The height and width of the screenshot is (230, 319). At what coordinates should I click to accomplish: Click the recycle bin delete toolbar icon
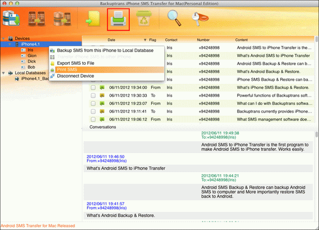[x=144, y=18]
